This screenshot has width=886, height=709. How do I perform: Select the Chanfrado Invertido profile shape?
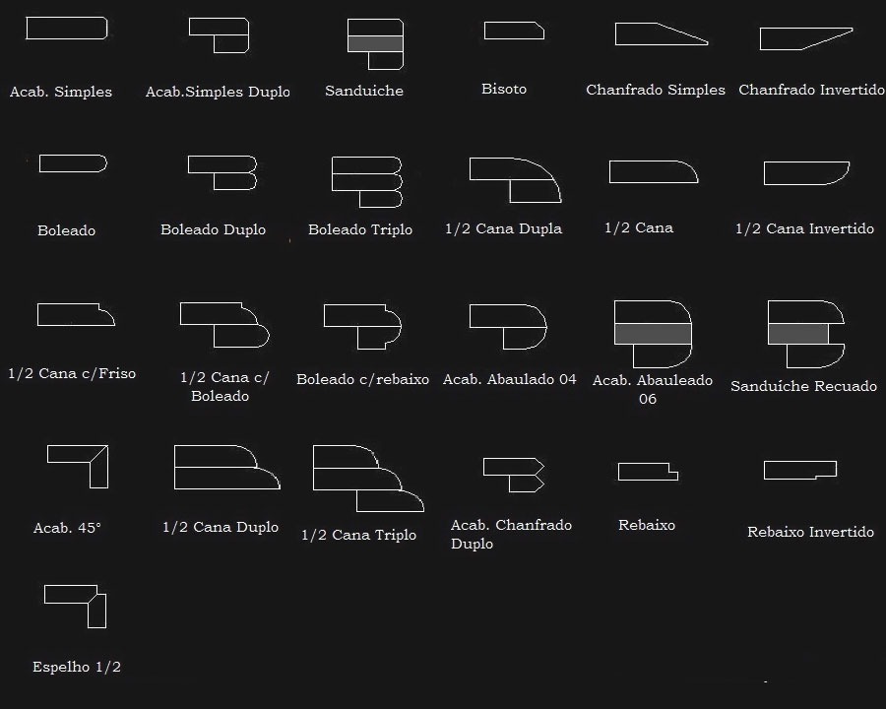[x=805, y=38]
